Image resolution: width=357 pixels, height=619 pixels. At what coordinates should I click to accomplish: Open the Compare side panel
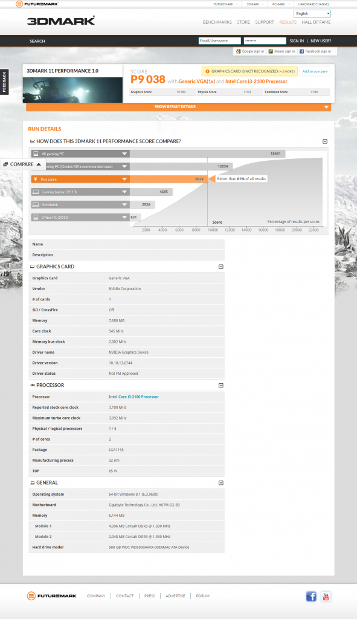23,164
